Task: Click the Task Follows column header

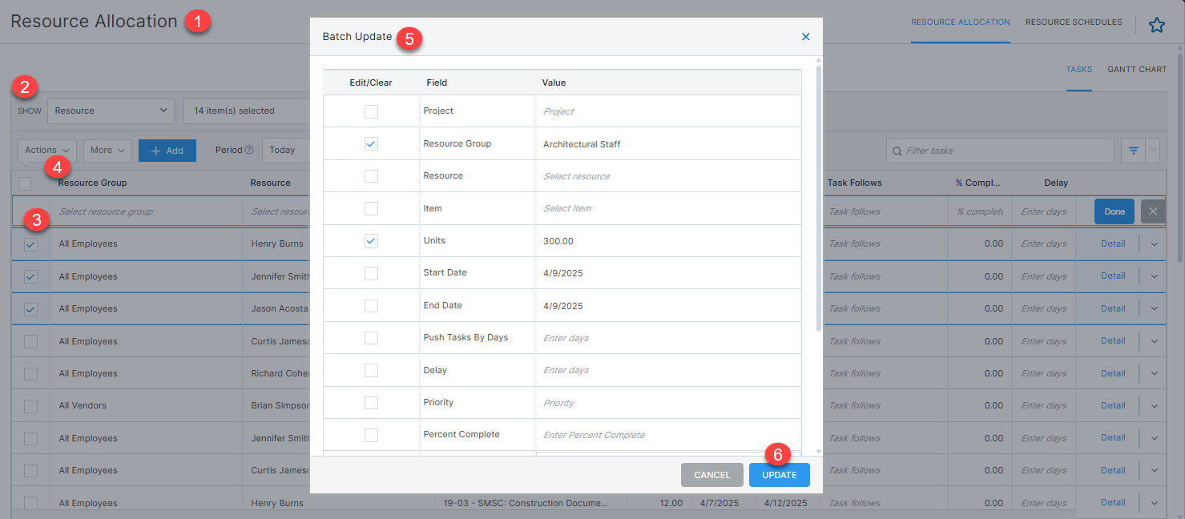Action: (855, 183)
